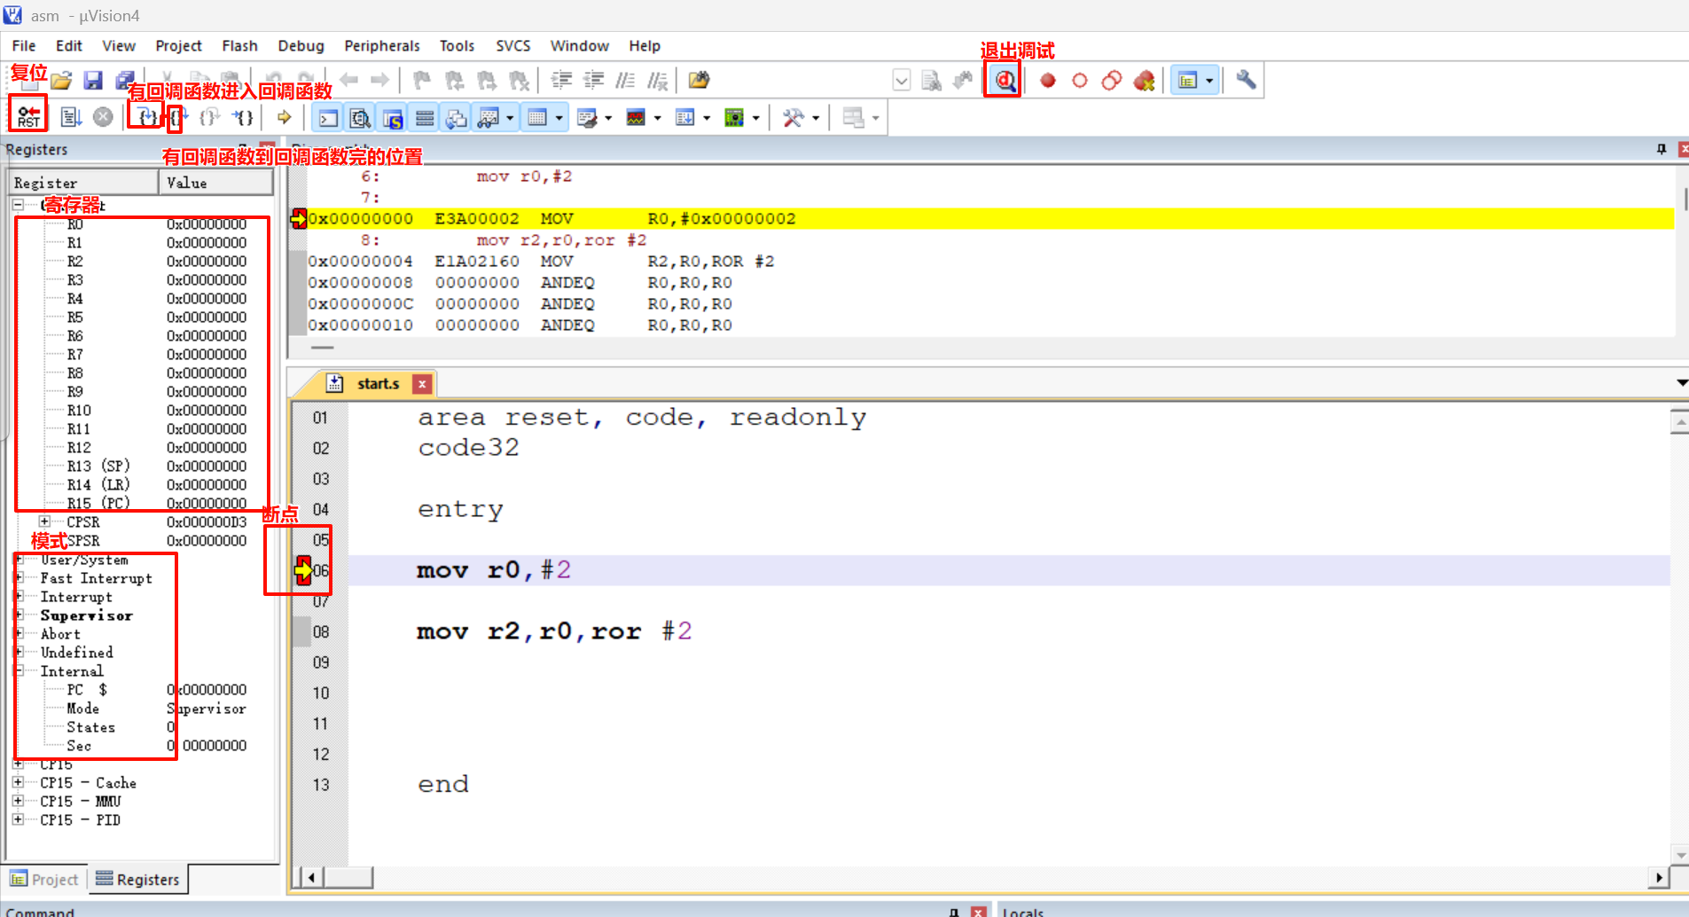The image size is (1689, 917).
Task: Switch to the Project tab
Action: [45, 879]
